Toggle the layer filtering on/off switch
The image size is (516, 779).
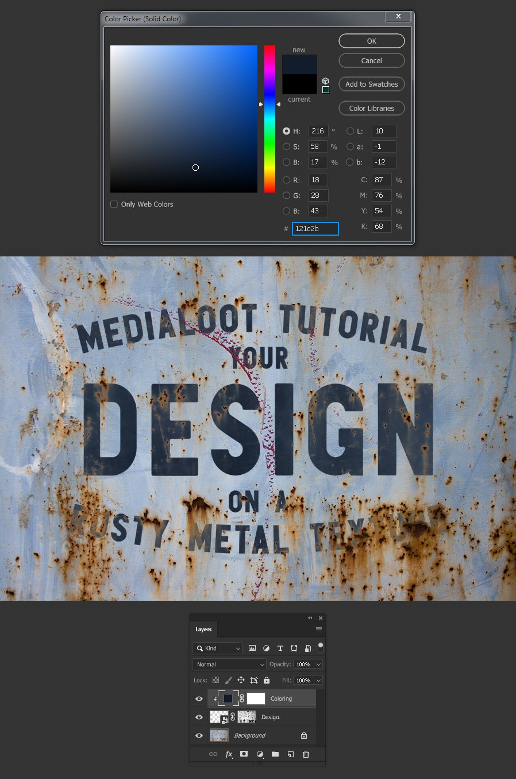pyautogui.click(x=321, y=647)
